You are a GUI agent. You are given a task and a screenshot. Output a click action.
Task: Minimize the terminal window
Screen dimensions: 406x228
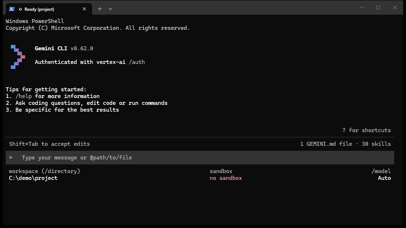coord(362,8)
